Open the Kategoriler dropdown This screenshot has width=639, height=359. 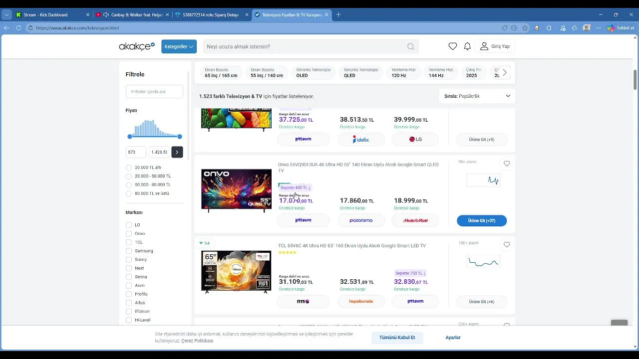click(179, 46)
